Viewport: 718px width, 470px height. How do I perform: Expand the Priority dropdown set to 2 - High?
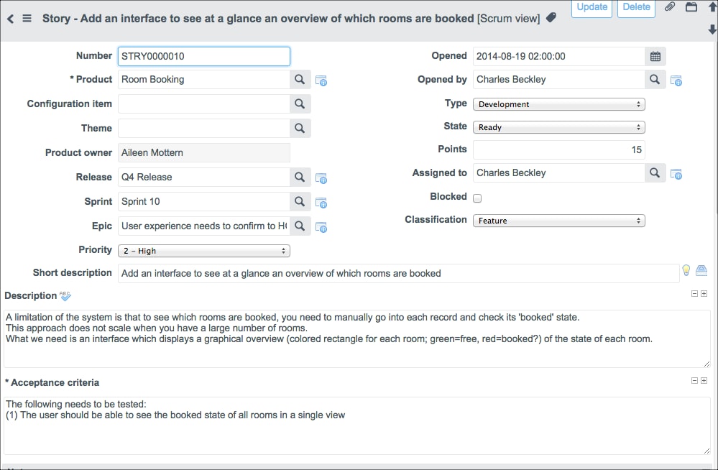coord(203,251)
